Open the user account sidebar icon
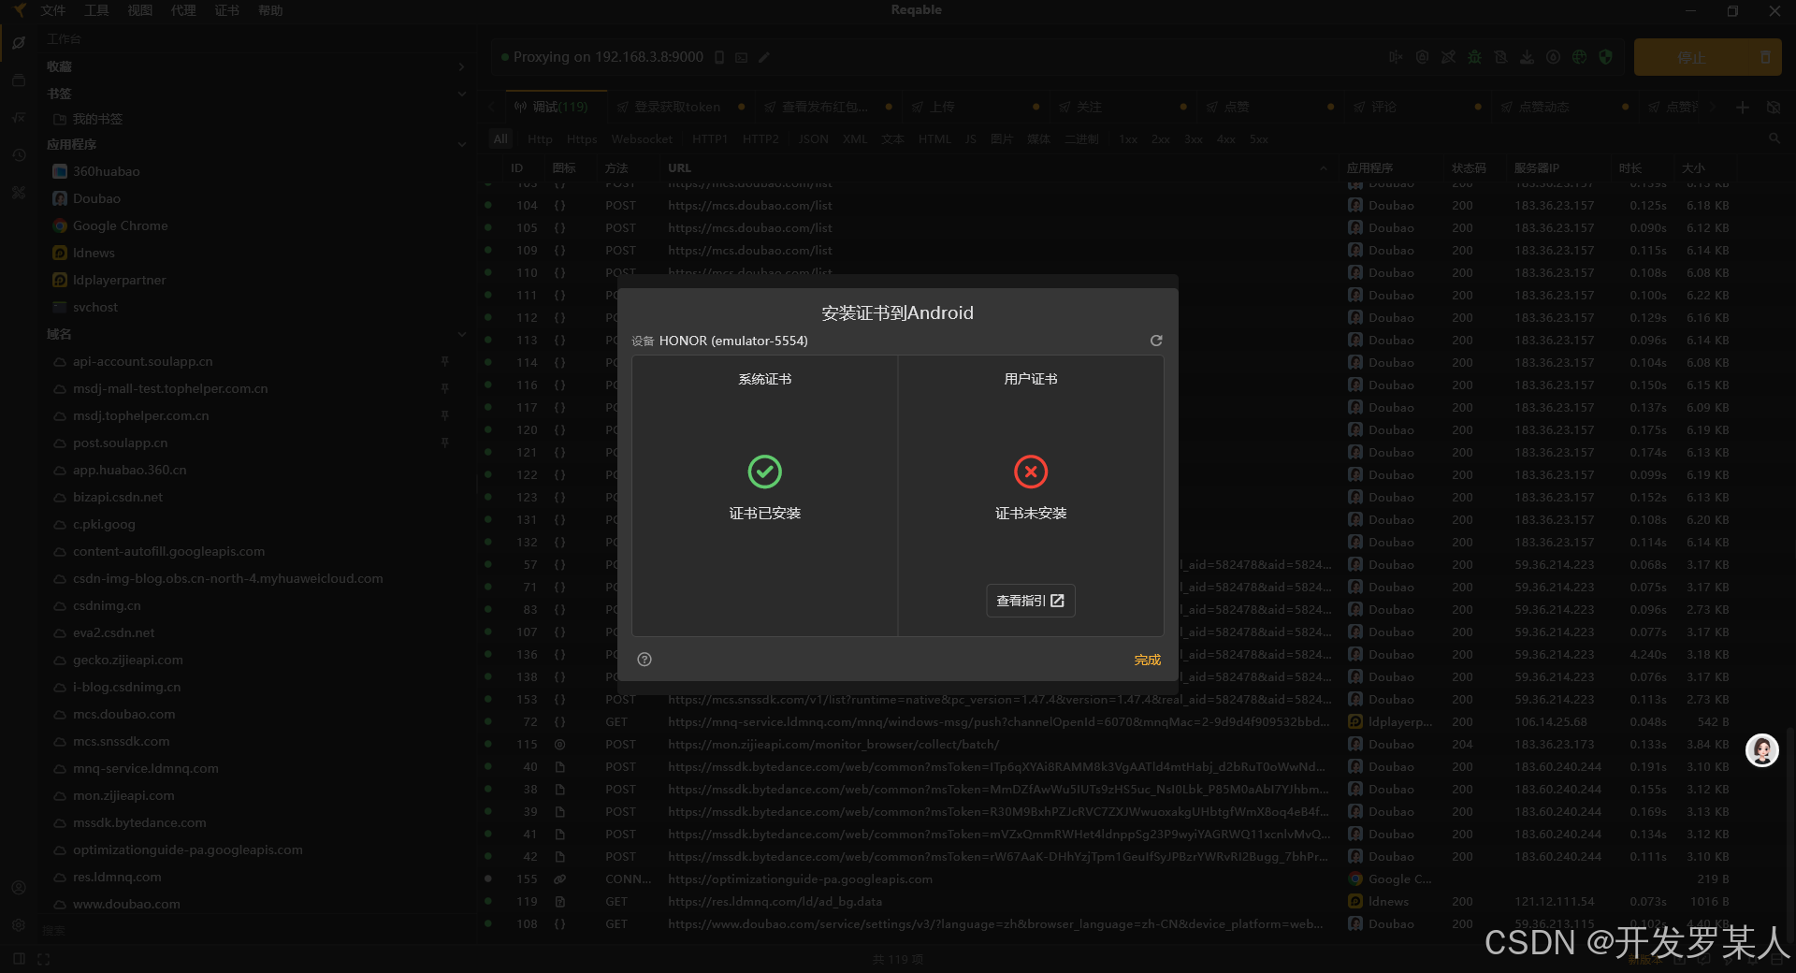Viewport: 1796px width, 973px height. 19,887
